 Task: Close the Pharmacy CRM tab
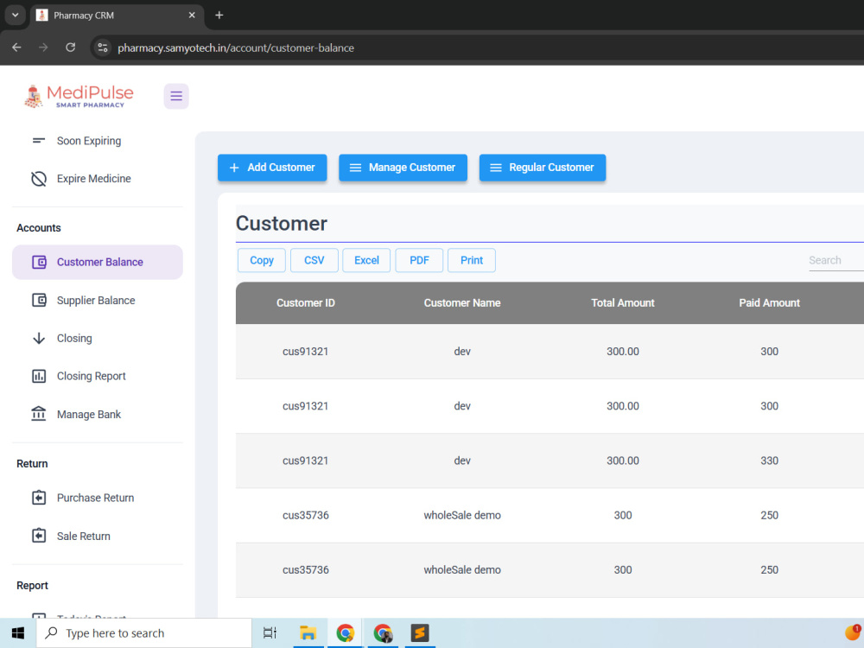[x=192, y=15]
